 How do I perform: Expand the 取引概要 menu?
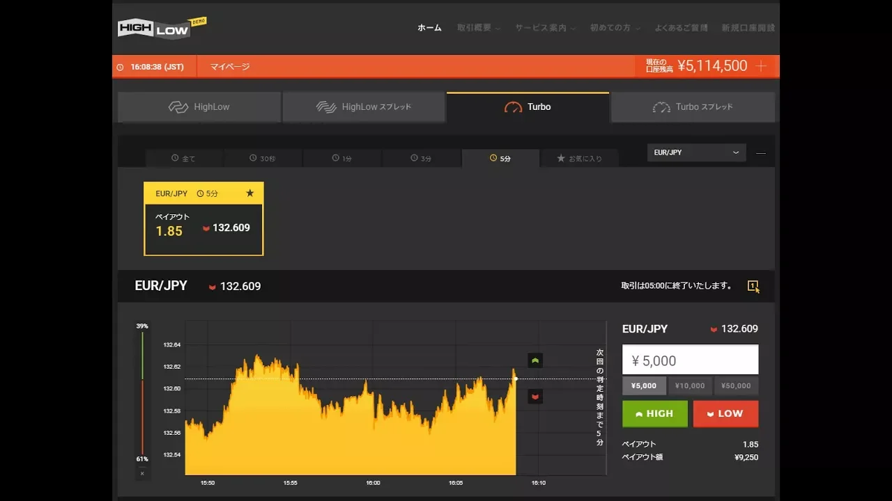pyautogui.click(x=477, y=28)
